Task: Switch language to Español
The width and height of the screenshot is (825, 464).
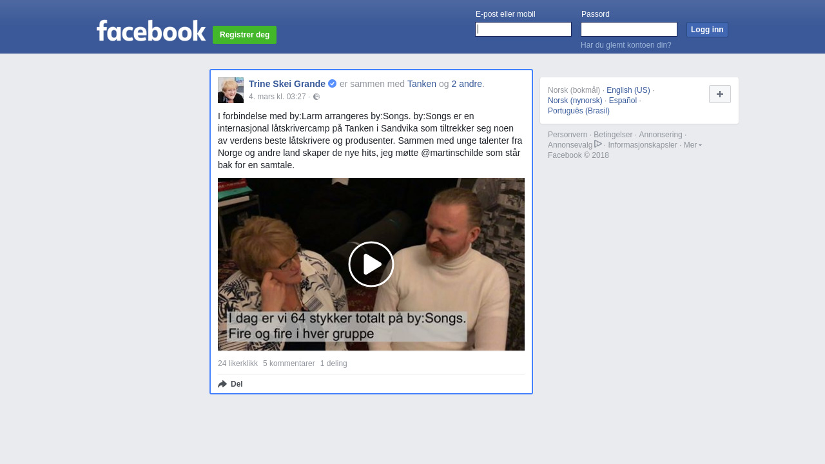Action: click(x=623, y=101)
